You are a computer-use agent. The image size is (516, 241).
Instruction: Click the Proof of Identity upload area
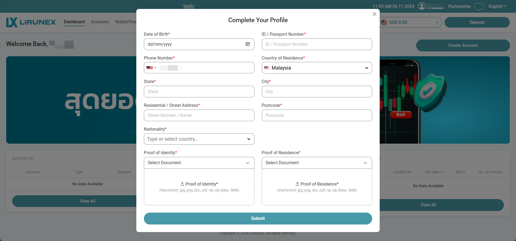(199, 187)
